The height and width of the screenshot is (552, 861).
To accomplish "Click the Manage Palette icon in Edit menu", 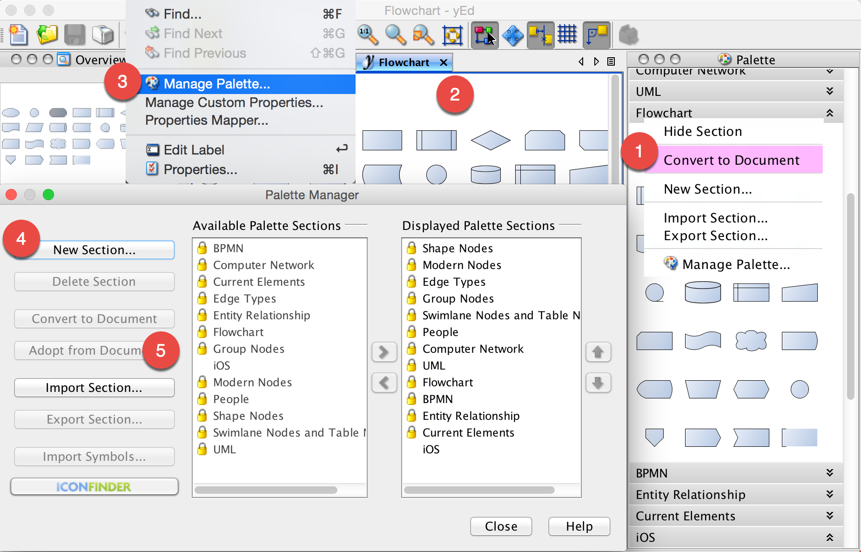I will 152,84.
